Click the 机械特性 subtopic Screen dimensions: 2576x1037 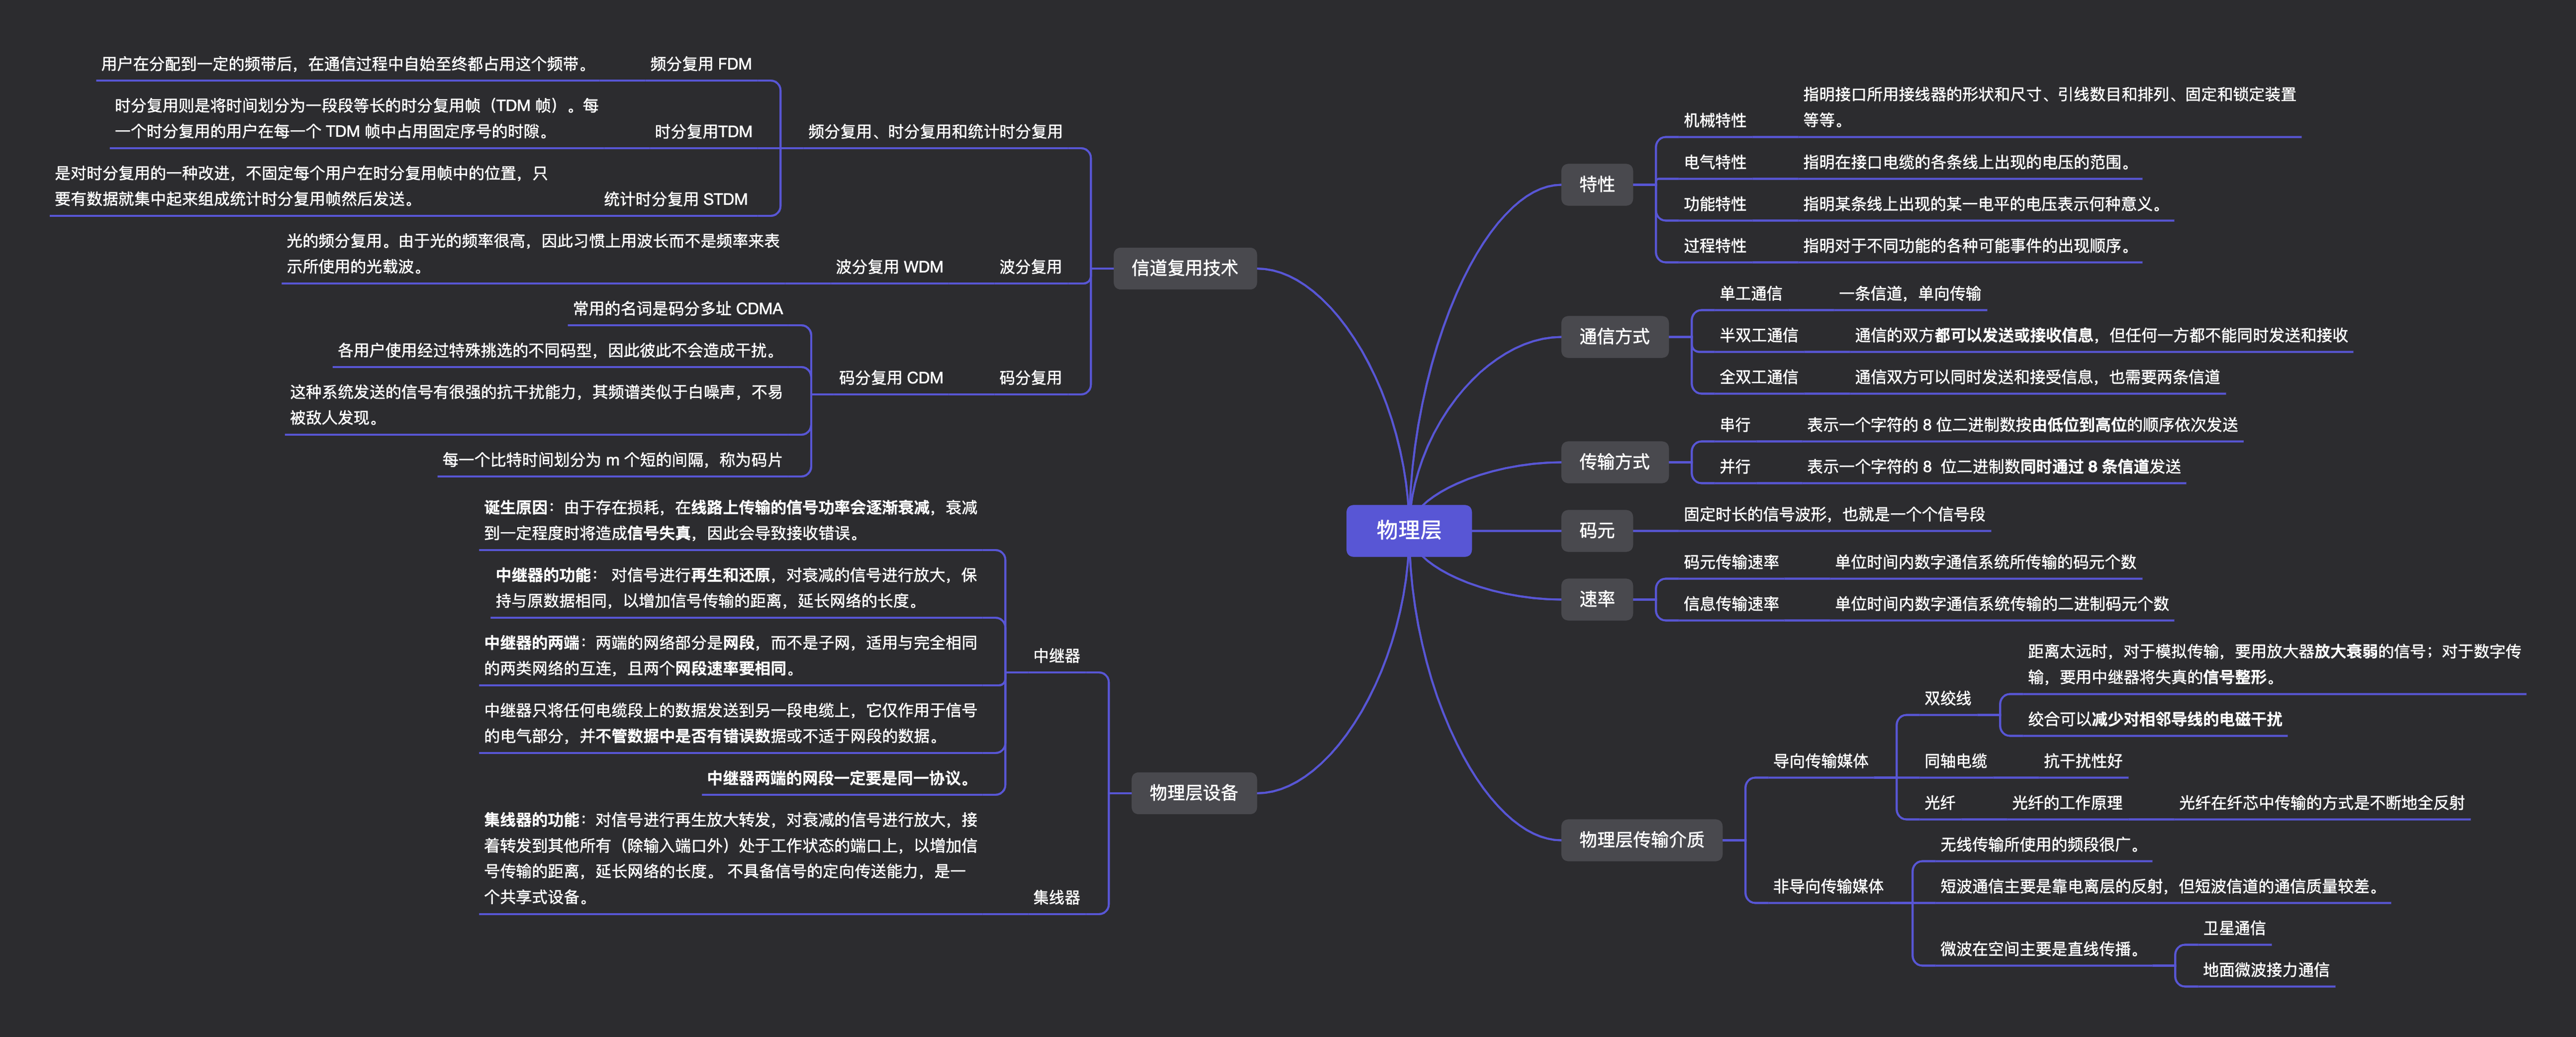click(1714, 120)
